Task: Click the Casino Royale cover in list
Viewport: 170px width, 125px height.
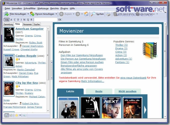Action: pos(9,61)
